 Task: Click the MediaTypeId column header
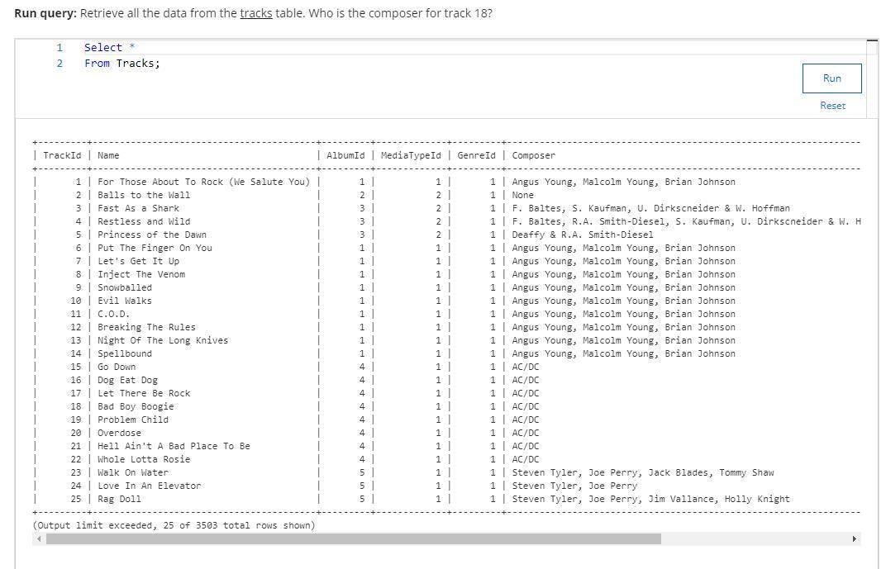(x=411, y=155)
